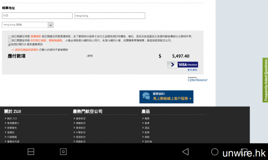The image size is (268, 160).
Task: Tap the Android back triangle button
Action: click(x=186, y=152)
